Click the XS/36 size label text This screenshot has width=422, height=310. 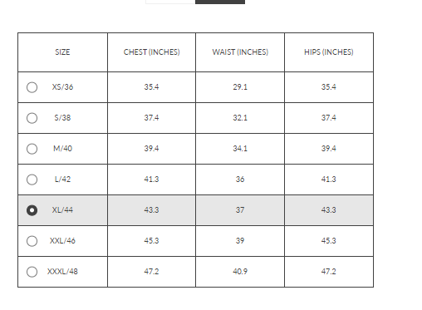point(62,87)
